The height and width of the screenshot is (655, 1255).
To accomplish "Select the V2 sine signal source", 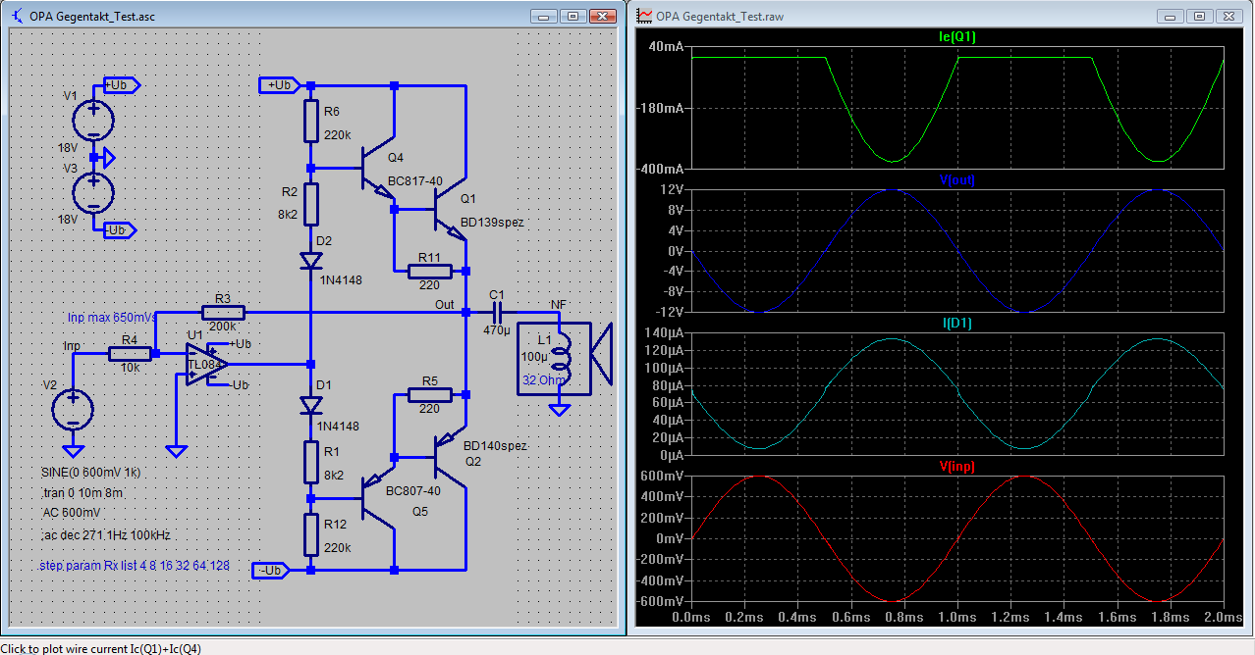I will [73, 409].
